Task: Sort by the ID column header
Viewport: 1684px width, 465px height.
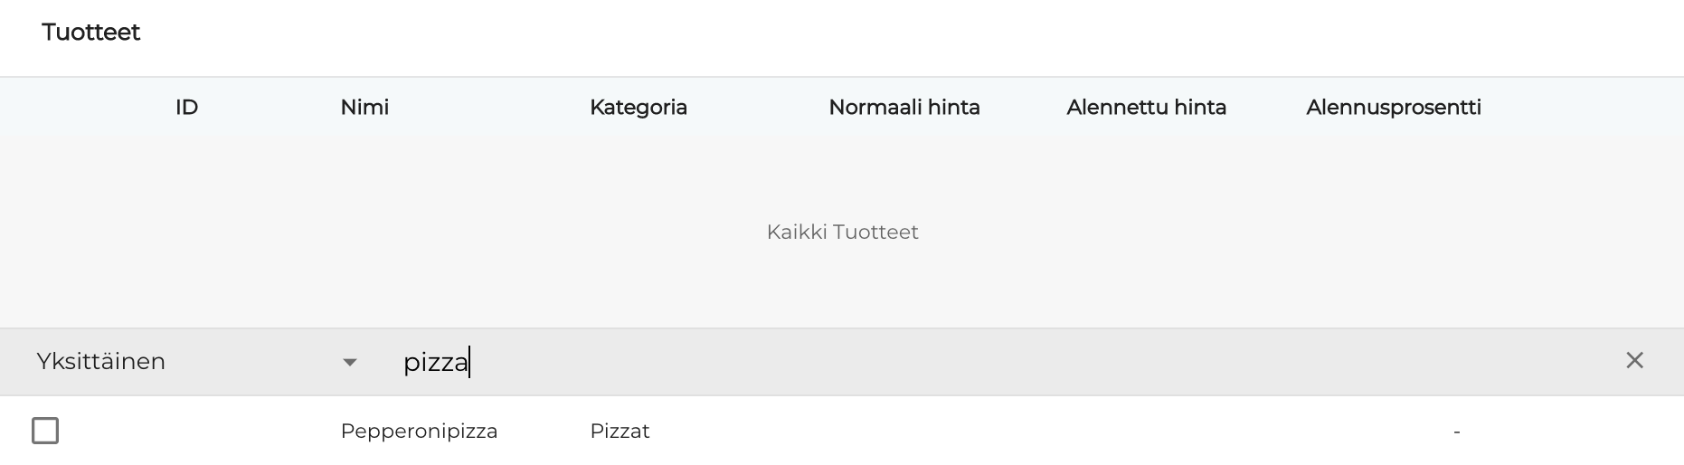Action: point(186,108)
